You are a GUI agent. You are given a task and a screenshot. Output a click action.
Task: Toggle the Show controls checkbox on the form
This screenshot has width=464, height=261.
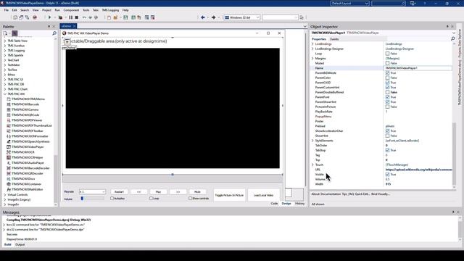click(x=190, y=198)
